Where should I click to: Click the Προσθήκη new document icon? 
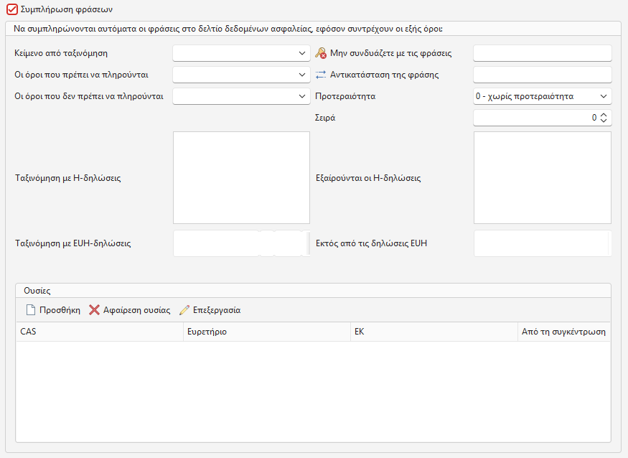(x=30, y=310)
